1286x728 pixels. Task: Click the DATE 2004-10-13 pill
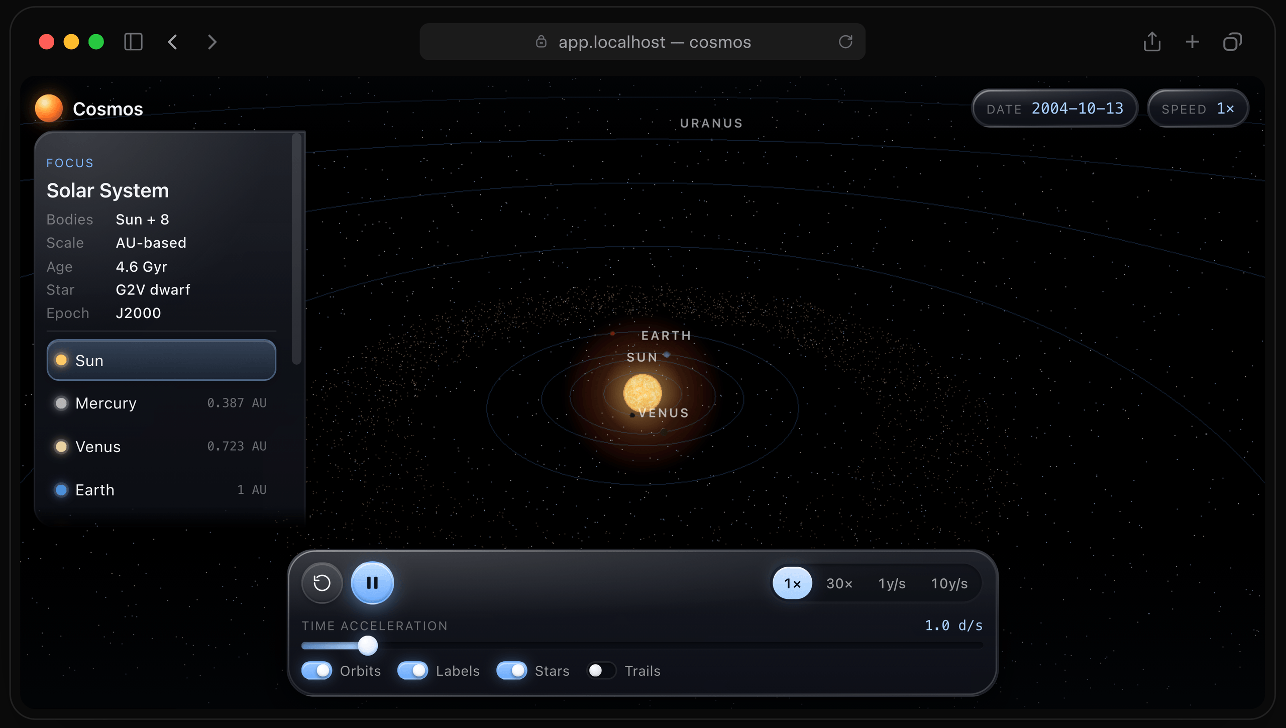[1054, 109]
